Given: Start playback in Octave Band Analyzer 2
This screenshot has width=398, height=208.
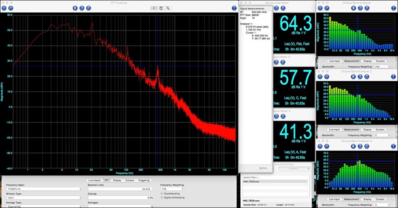Looking at the screenshot, I should 354,76.
